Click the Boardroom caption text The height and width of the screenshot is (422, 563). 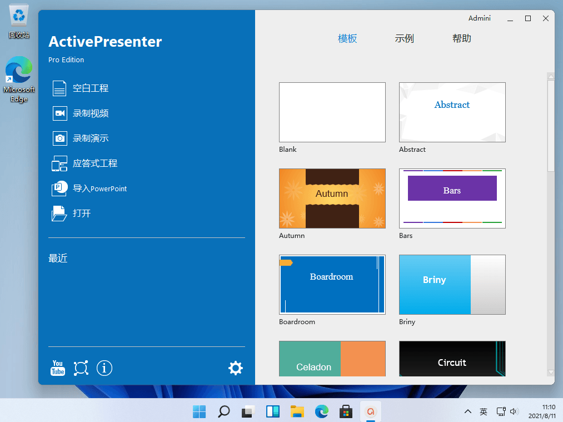[297, 322]
